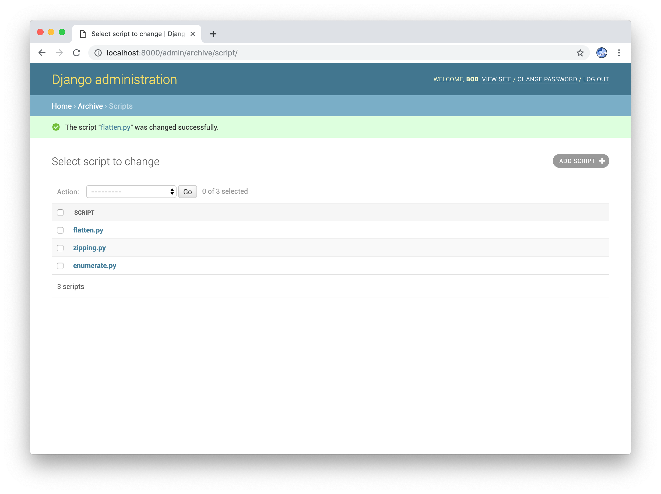
Task: Click the address bar URL
Action: point(172,53)
